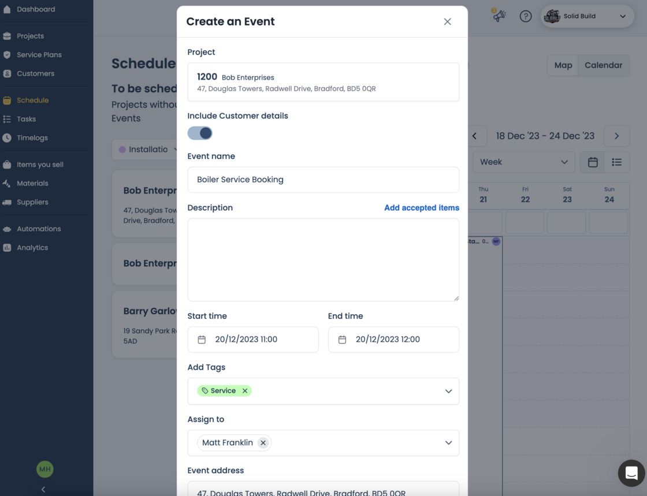Go to next week with right chevron
Image resolution: width=647 pixels, height=496 pixels.
pos(616,136)
